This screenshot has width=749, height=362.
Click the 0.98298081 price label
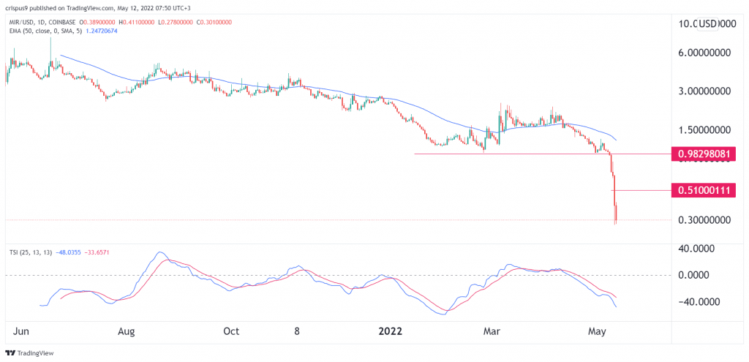[703, 154]
